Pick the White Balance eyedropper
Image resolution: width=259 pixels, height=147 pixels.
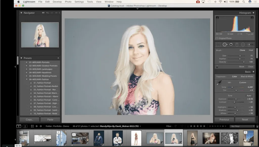pos(219,83)
